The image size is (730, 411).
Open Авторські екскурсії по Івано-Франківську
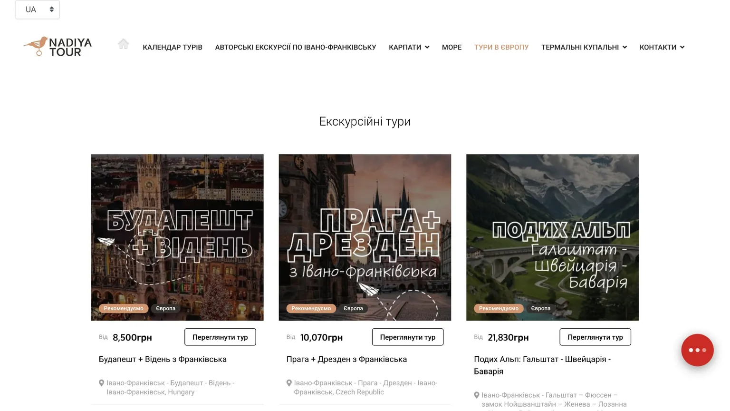[x=296, y=47]
